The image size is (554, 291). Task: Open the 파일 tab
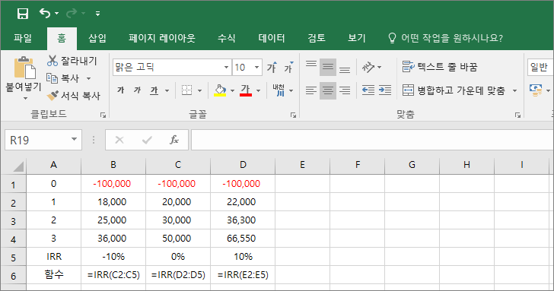click(23, 38)
